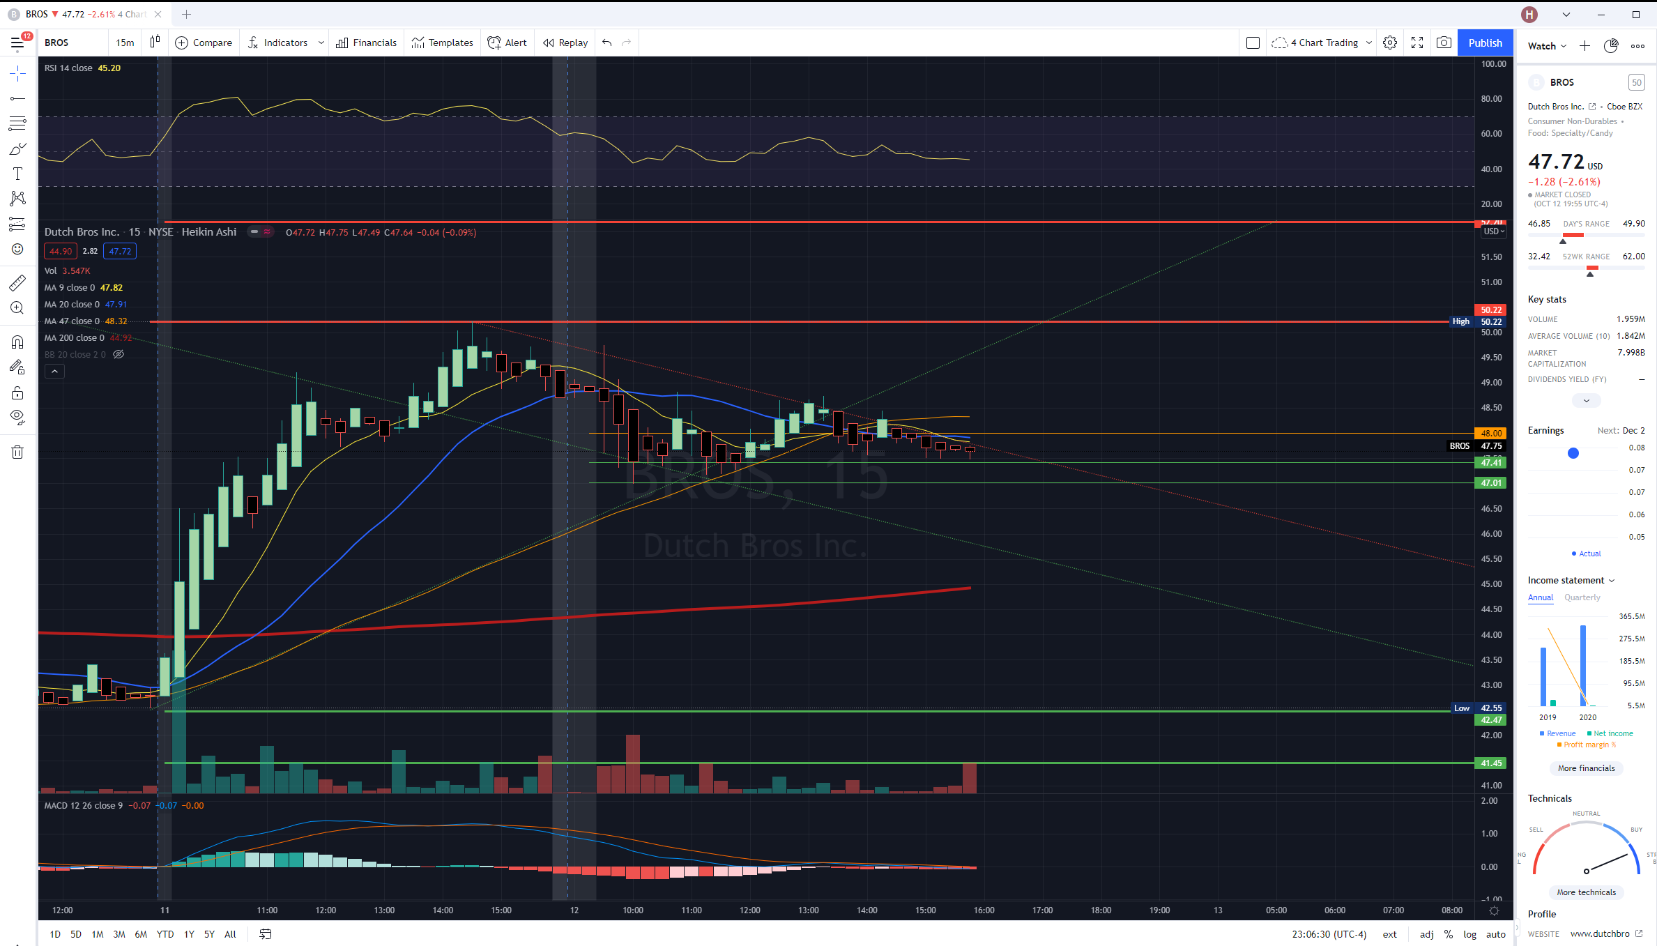Select the crosshair cursor tool
The image size is (1657, 946).
click(17, 73)
